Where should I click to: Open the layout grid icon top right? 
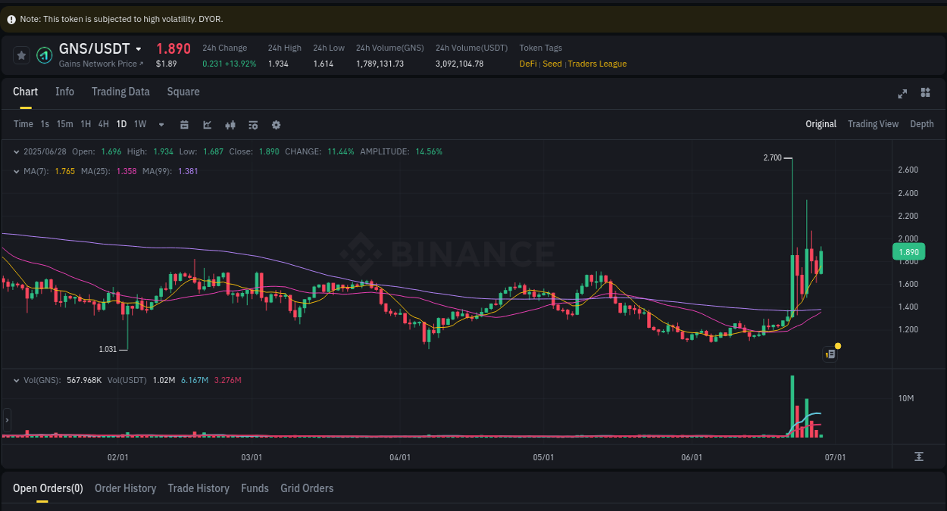[925, 93]
